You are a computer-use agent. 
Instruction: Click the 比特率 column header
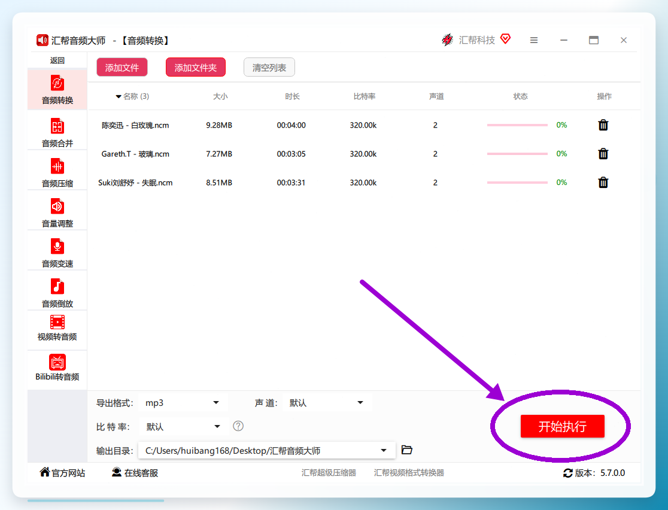(x=365, y=96)
